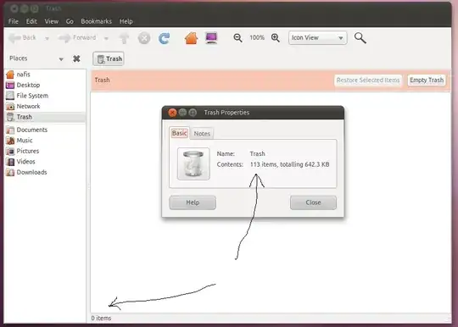Open the Forward history dropdown arrow
The height and width of the screenshot is (327, 458).
[x=106, y=38]
